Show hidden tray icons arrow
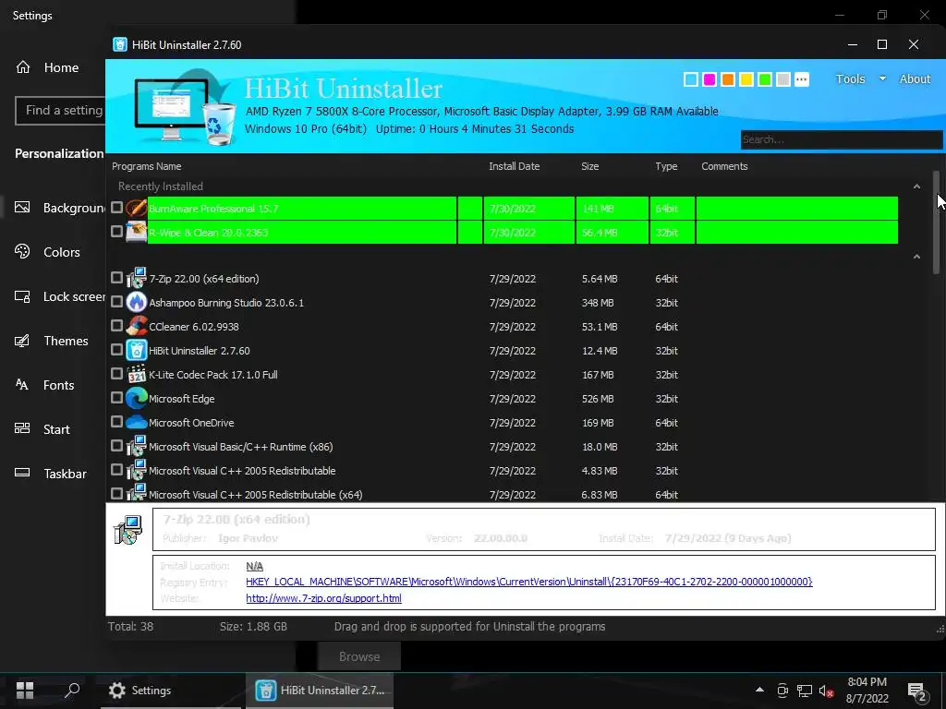This screenshot has width=946, height=709. (759, 690)
